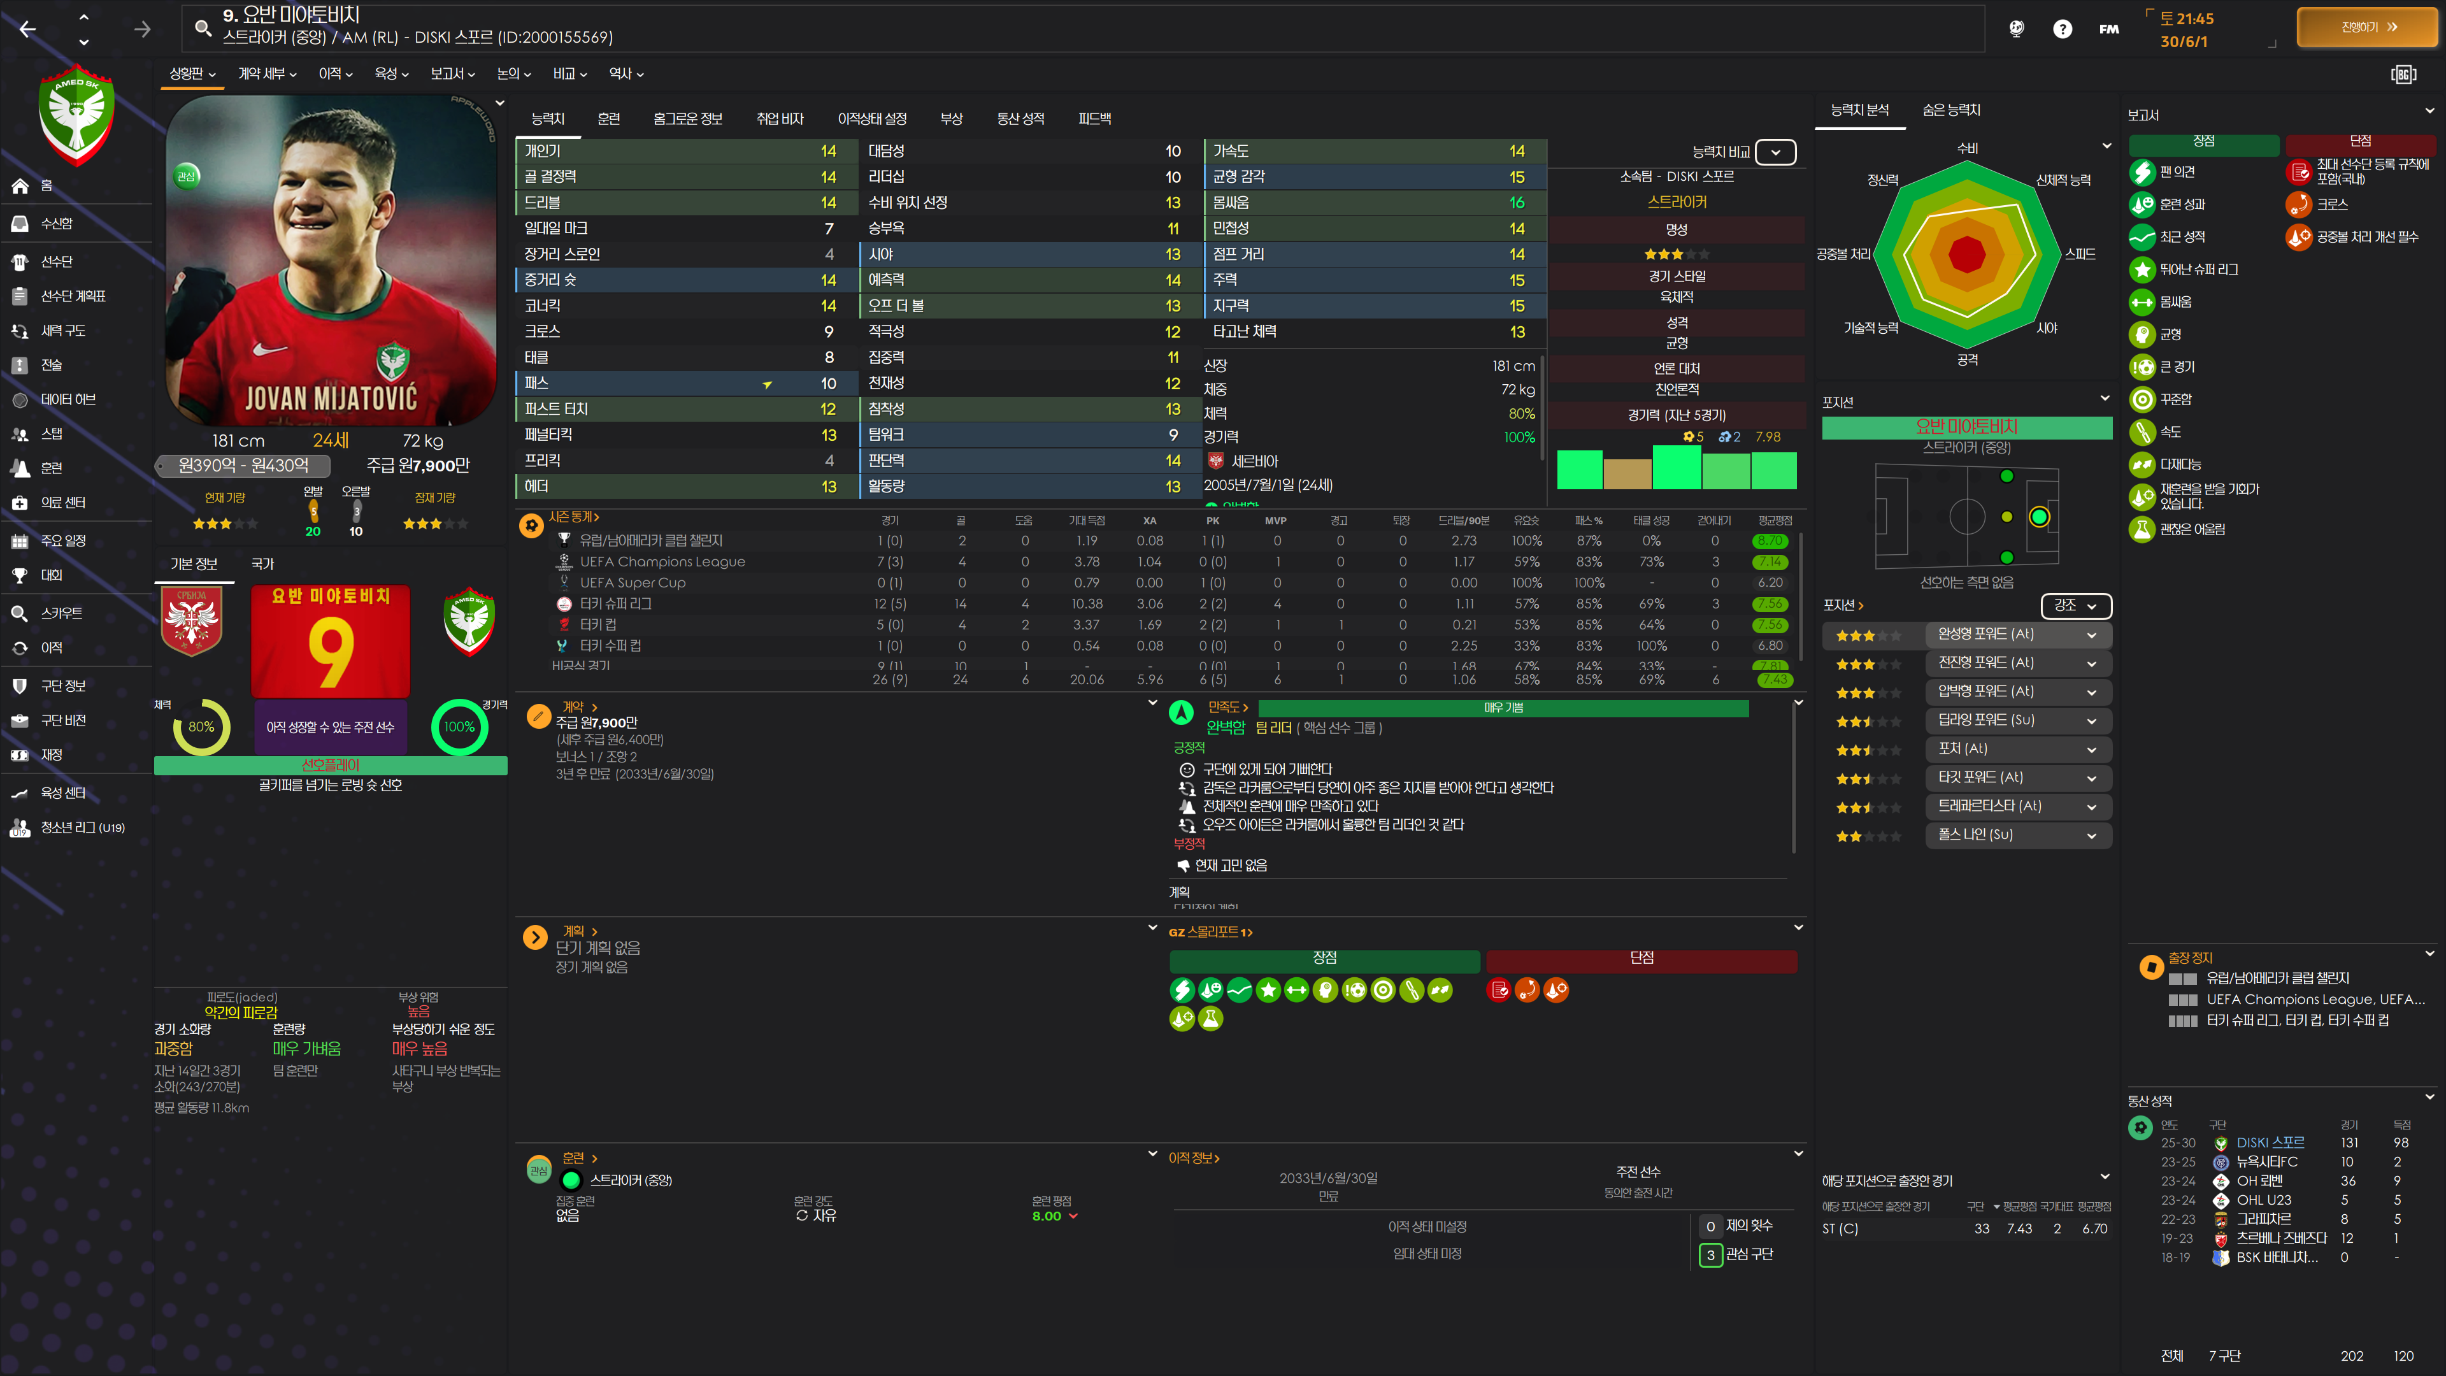Open DISKI 스포르 club link in history
The height and width of the screenshot is (1376, 2446).
(2270, 1142)
